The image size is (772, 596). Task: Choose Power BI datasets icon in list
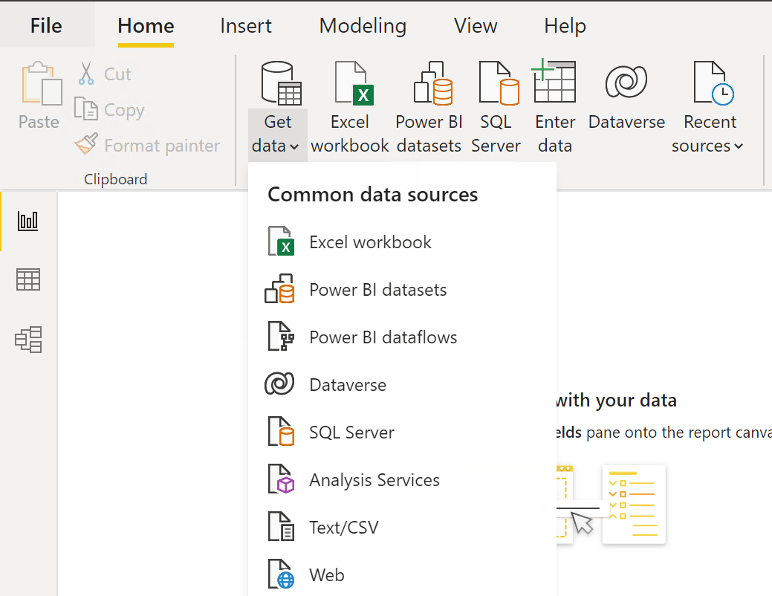279,288
